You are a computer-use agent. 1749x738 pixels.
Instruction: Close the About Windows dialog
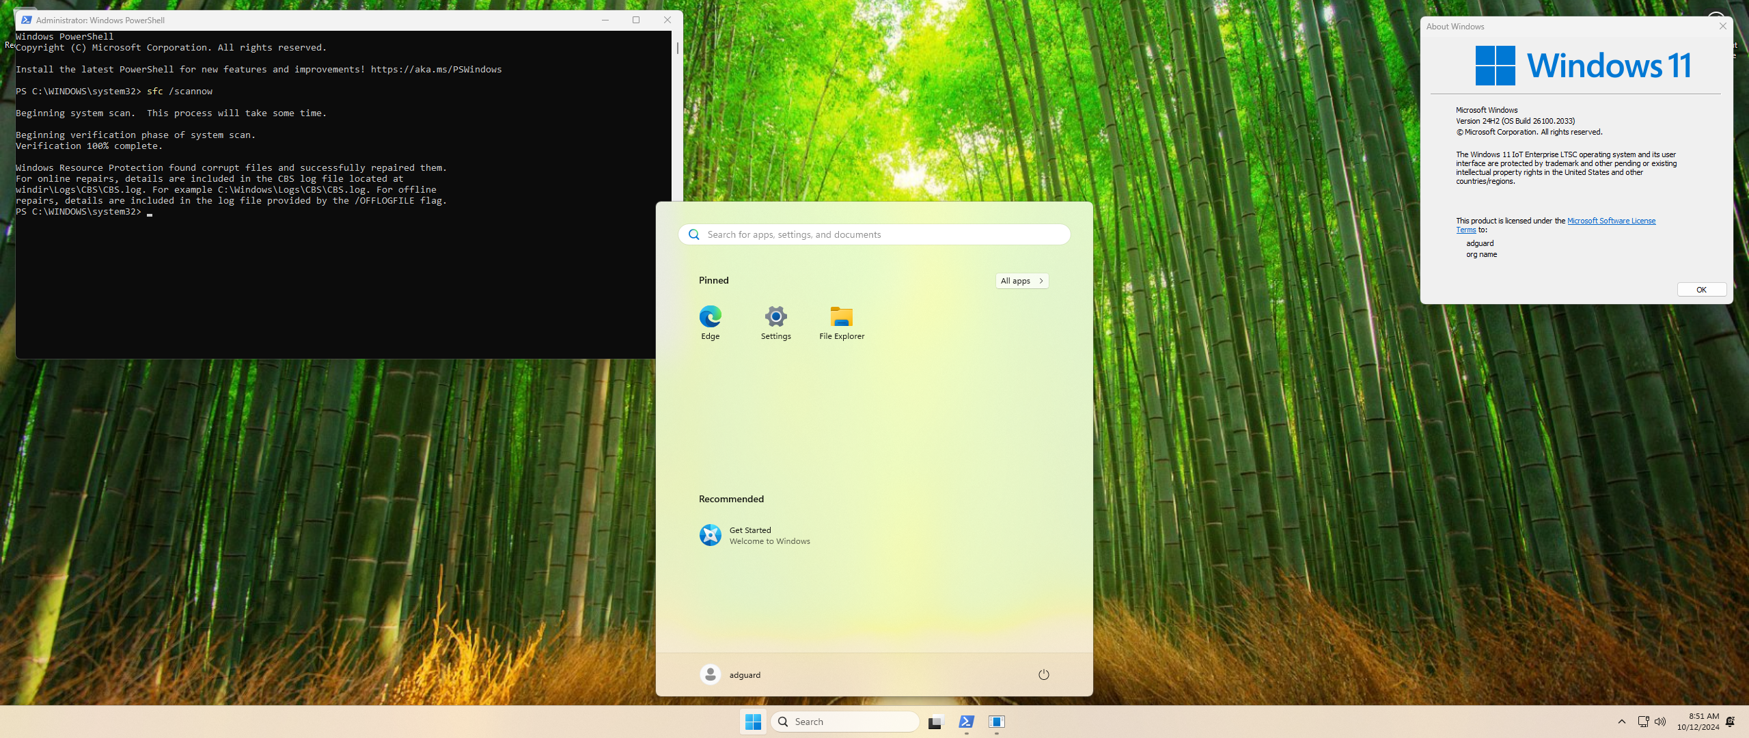1722,26
